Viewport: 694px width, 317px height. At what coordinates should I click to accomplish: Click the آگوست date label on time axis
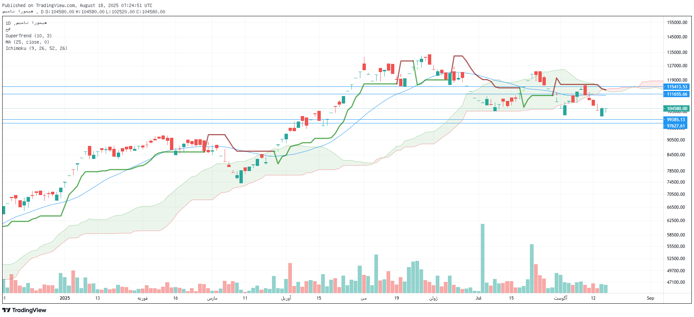(x=560, y=298)
